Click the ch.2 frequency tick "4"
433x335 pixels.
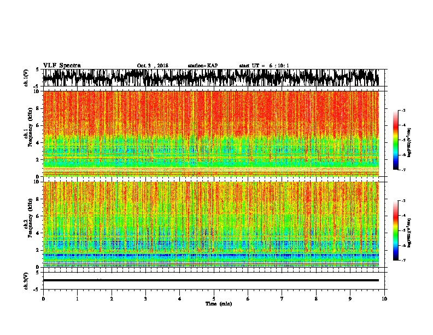(x=38, y=233)
